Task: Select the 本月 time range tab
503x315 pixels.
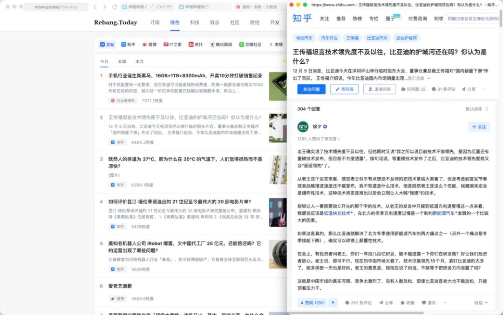Action: [140, 61]
